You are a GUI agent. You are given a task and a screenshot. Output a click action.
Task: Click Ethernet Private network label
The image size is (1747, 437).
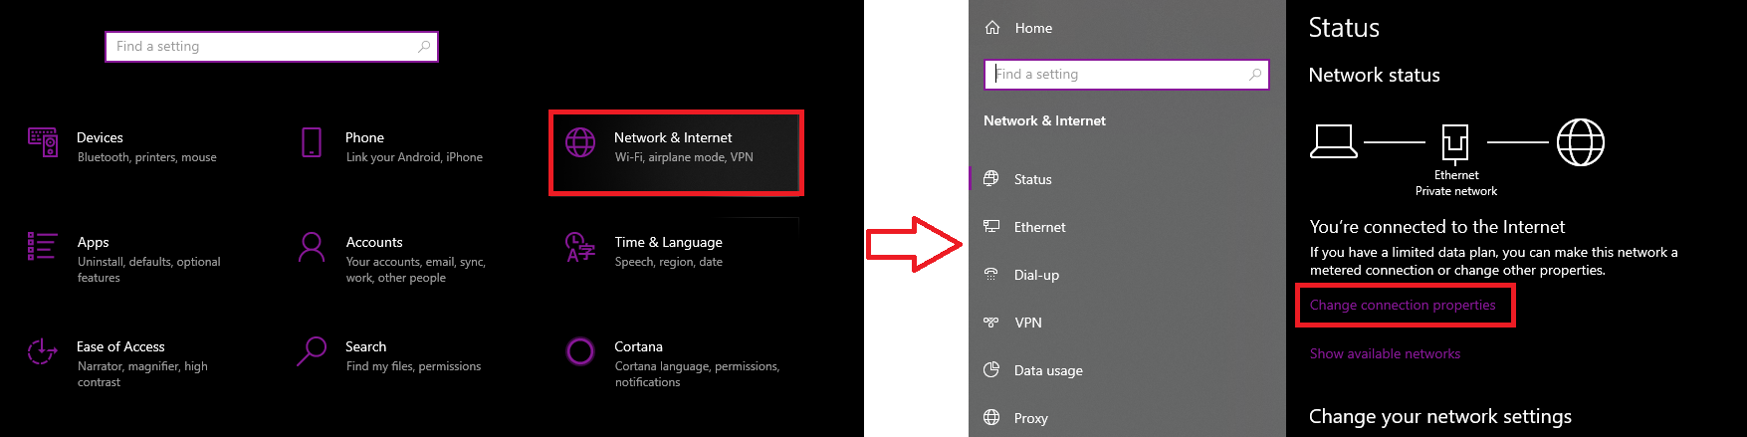click(1456, 183)
